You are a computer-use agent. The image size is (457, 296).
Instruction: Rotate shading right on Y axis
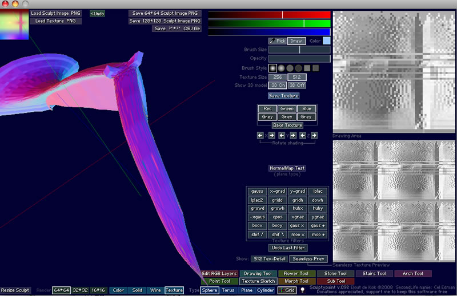(x=293, y=135)
